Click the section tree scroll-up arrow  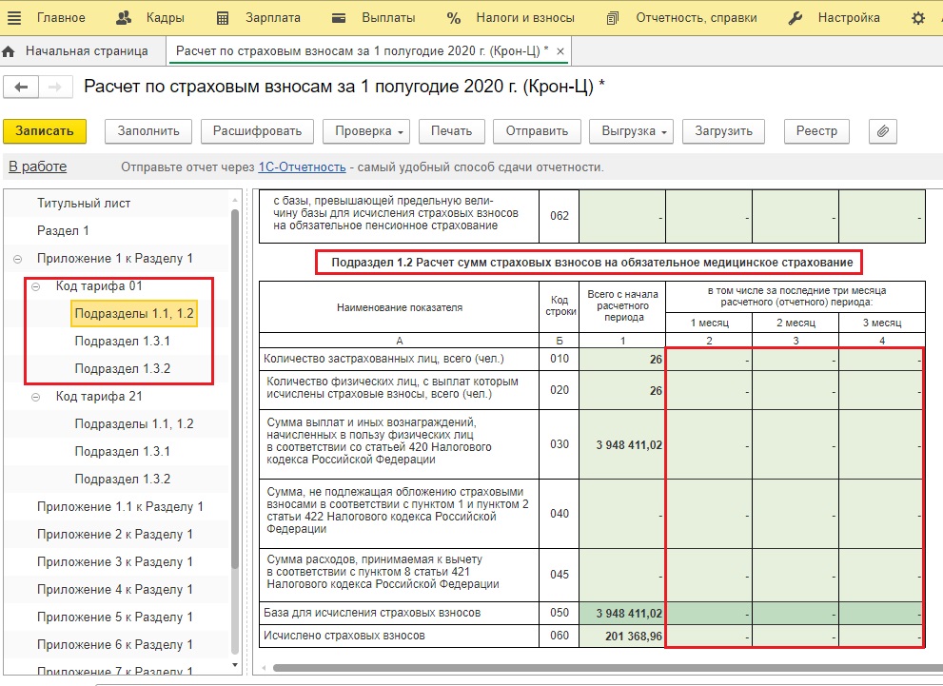(235, 200)
